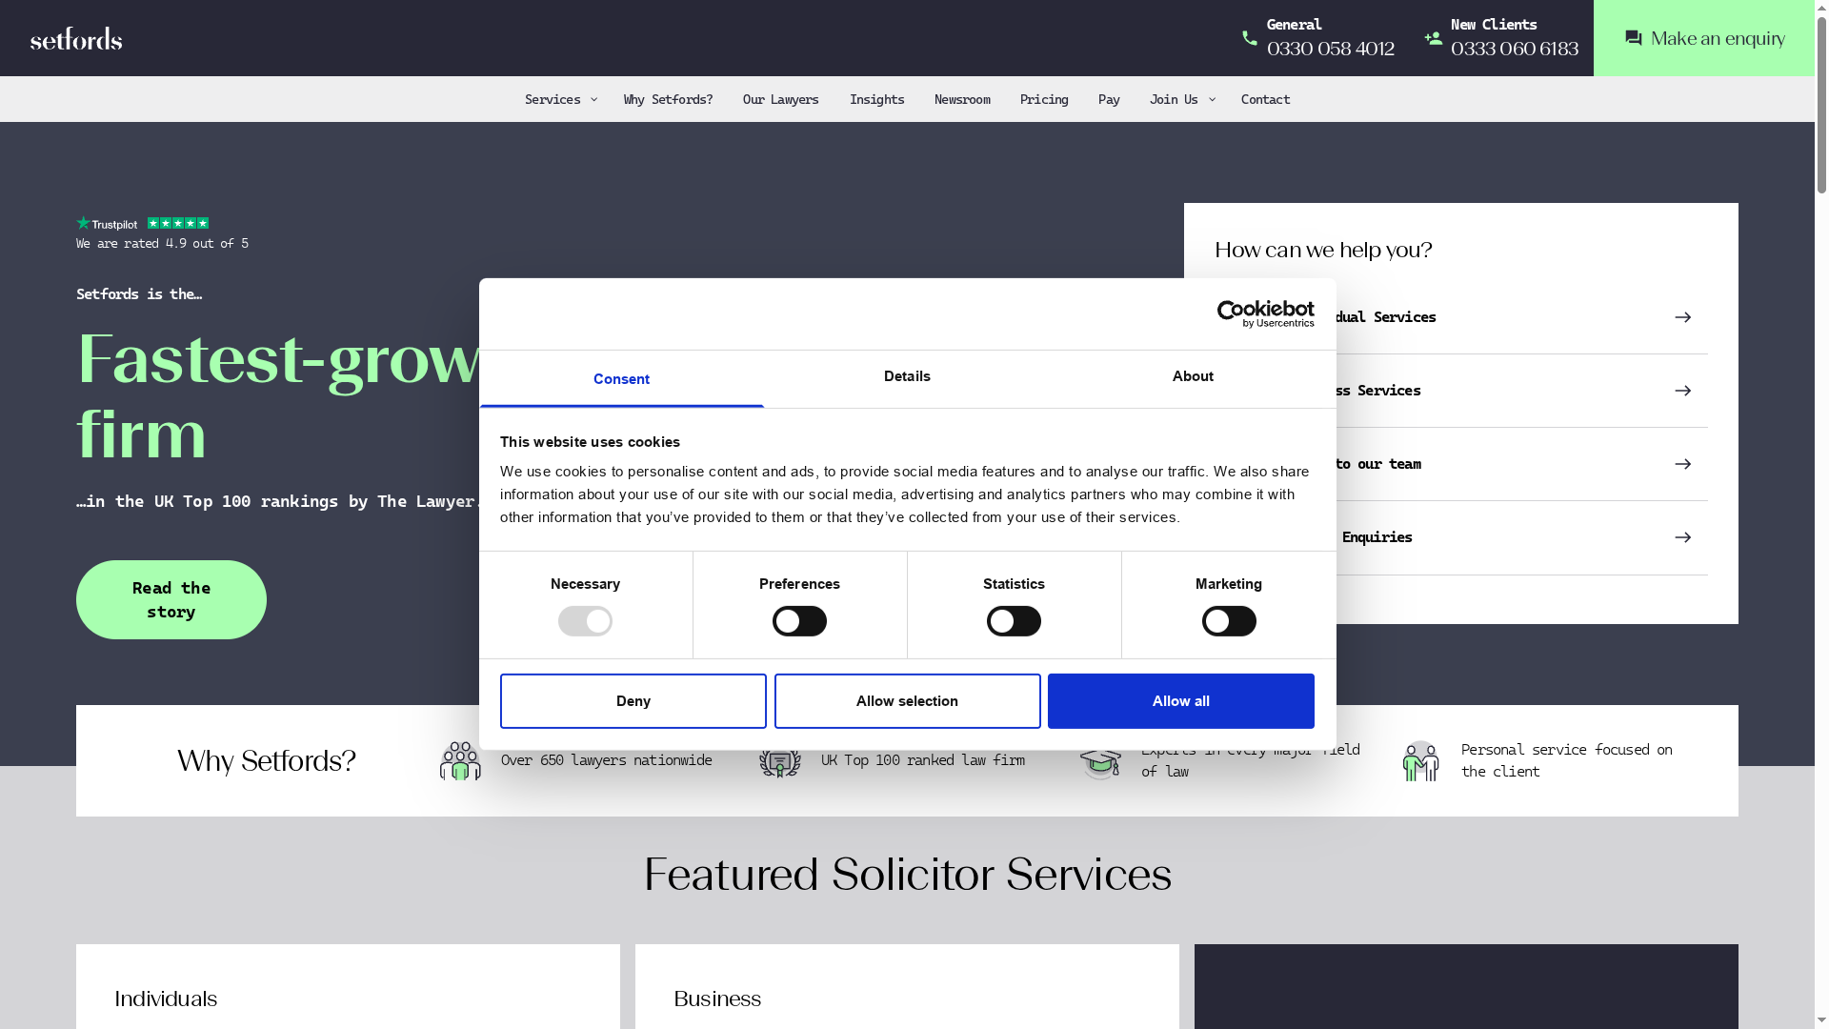The height and width of the screenshot is (1029, 1829).
Task: Click the arrow icon beside Enquiries
Action: pyautogui.click(x=1684, y=537)
